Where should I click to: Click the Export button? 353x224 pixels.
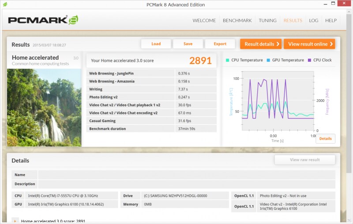(x=220, y=44)
